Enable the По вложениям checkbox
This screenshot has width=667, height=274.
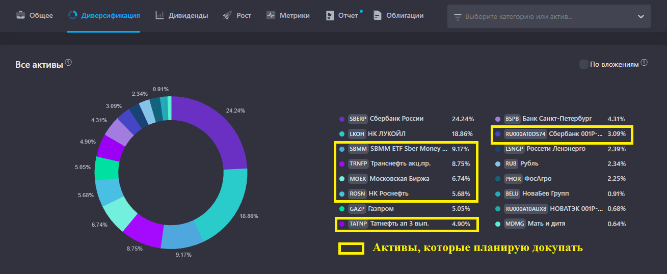tap(583, 64)
